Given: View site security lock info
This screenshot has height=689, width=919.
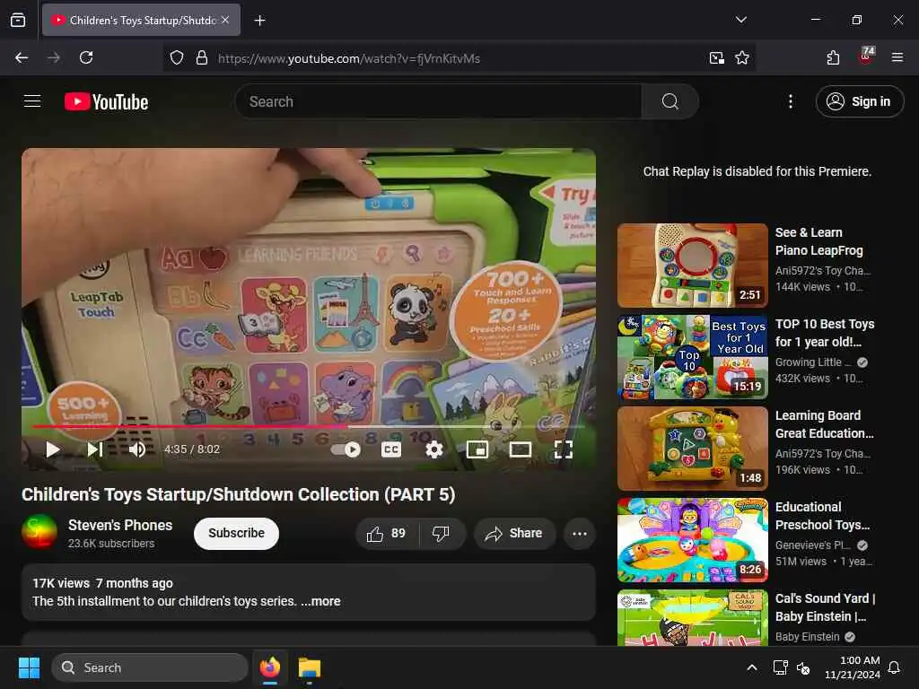Looking at the screenshot, I should pos(202,58).
